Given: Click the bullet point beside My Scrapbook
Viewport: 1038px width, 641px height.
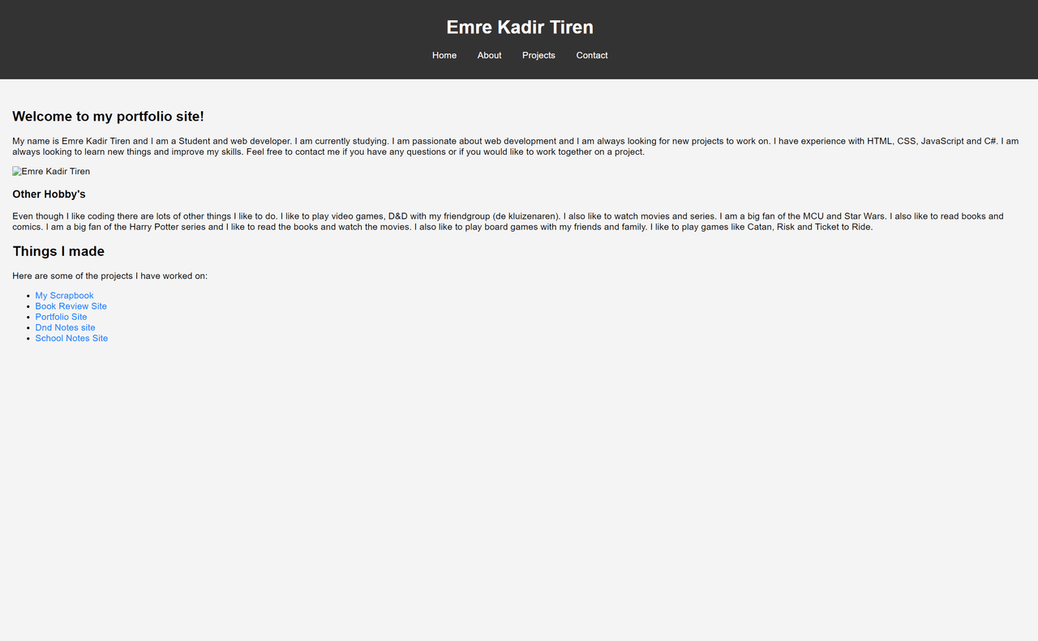Looking at the screenshot, I should click(28, 297).
